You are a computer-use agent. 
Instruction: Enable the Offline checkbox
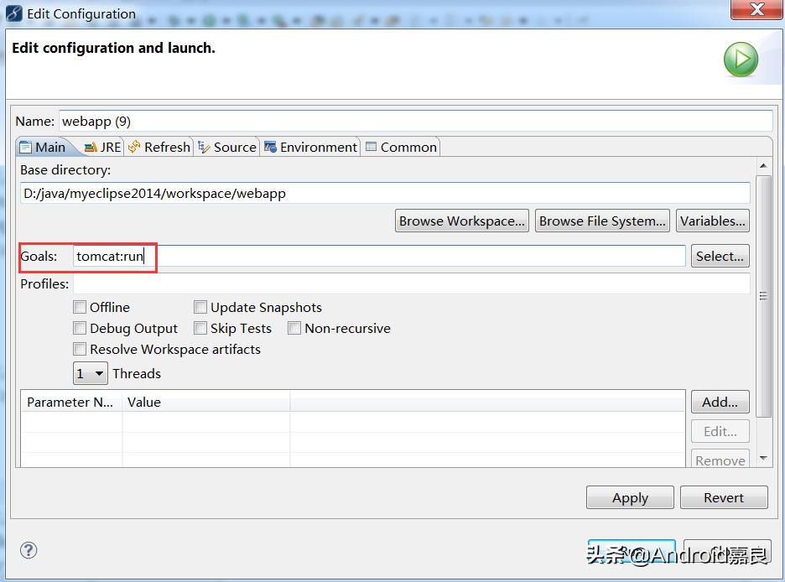81,308
